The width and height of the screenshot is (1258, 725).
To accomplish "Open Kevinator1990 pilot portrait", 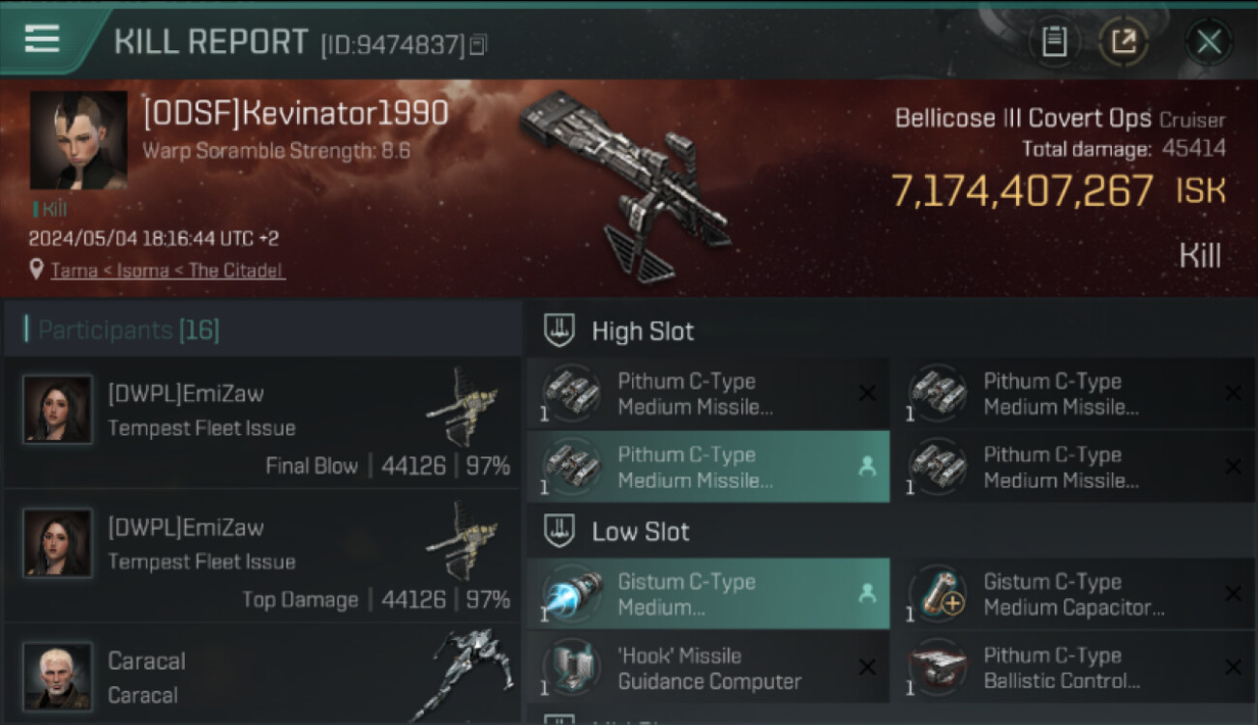I will [x=78, y=140].
